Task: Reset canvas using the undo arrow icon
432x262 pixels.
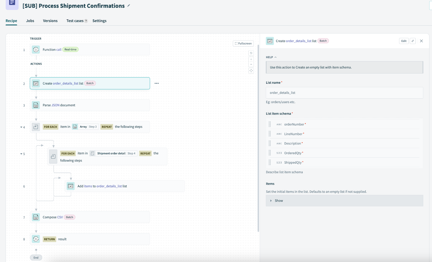Action: click(251, 53)
